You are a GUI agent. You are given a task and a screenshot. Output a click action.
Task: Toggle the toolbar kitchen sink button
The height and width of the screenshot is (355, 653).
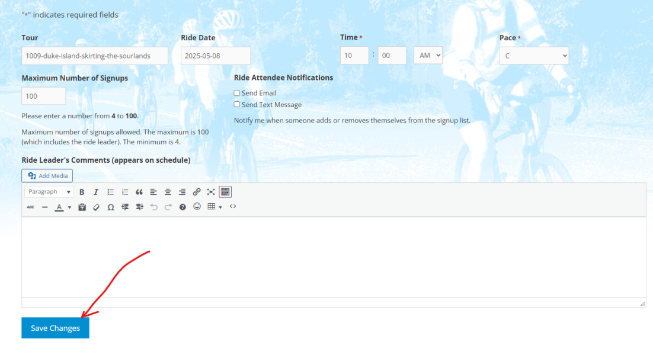(225, 192)
